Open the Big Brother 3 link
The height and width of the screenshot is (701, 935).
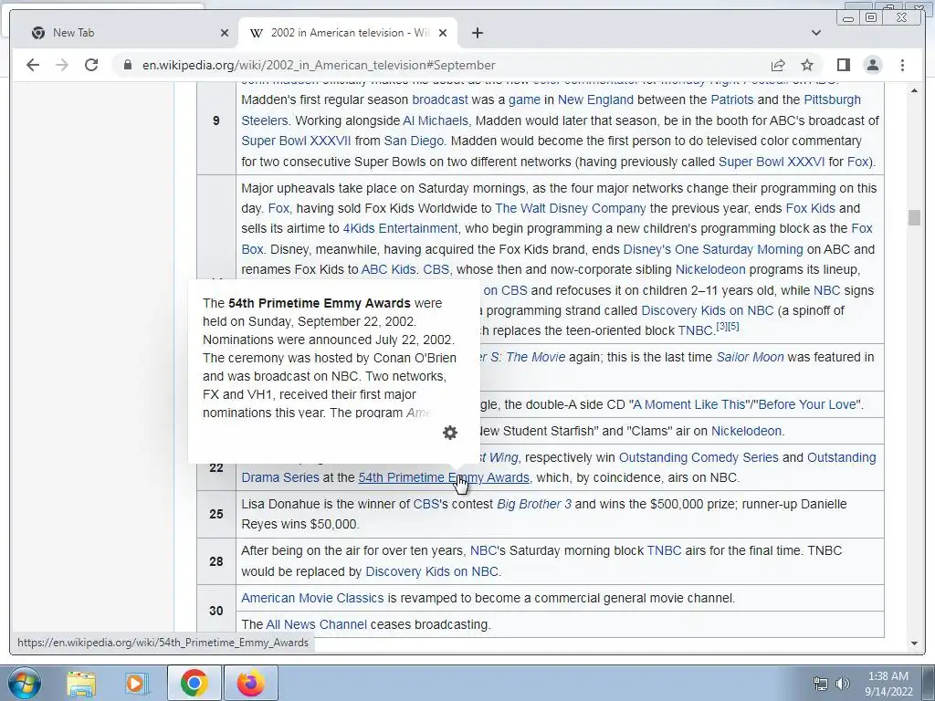coord(533,504)
